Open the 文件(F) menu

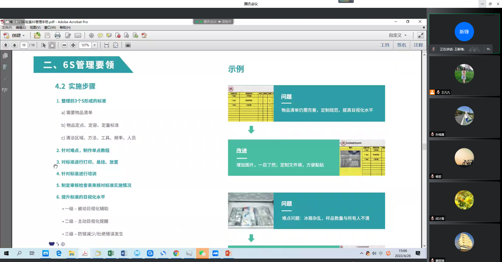[x=7, y=27]
